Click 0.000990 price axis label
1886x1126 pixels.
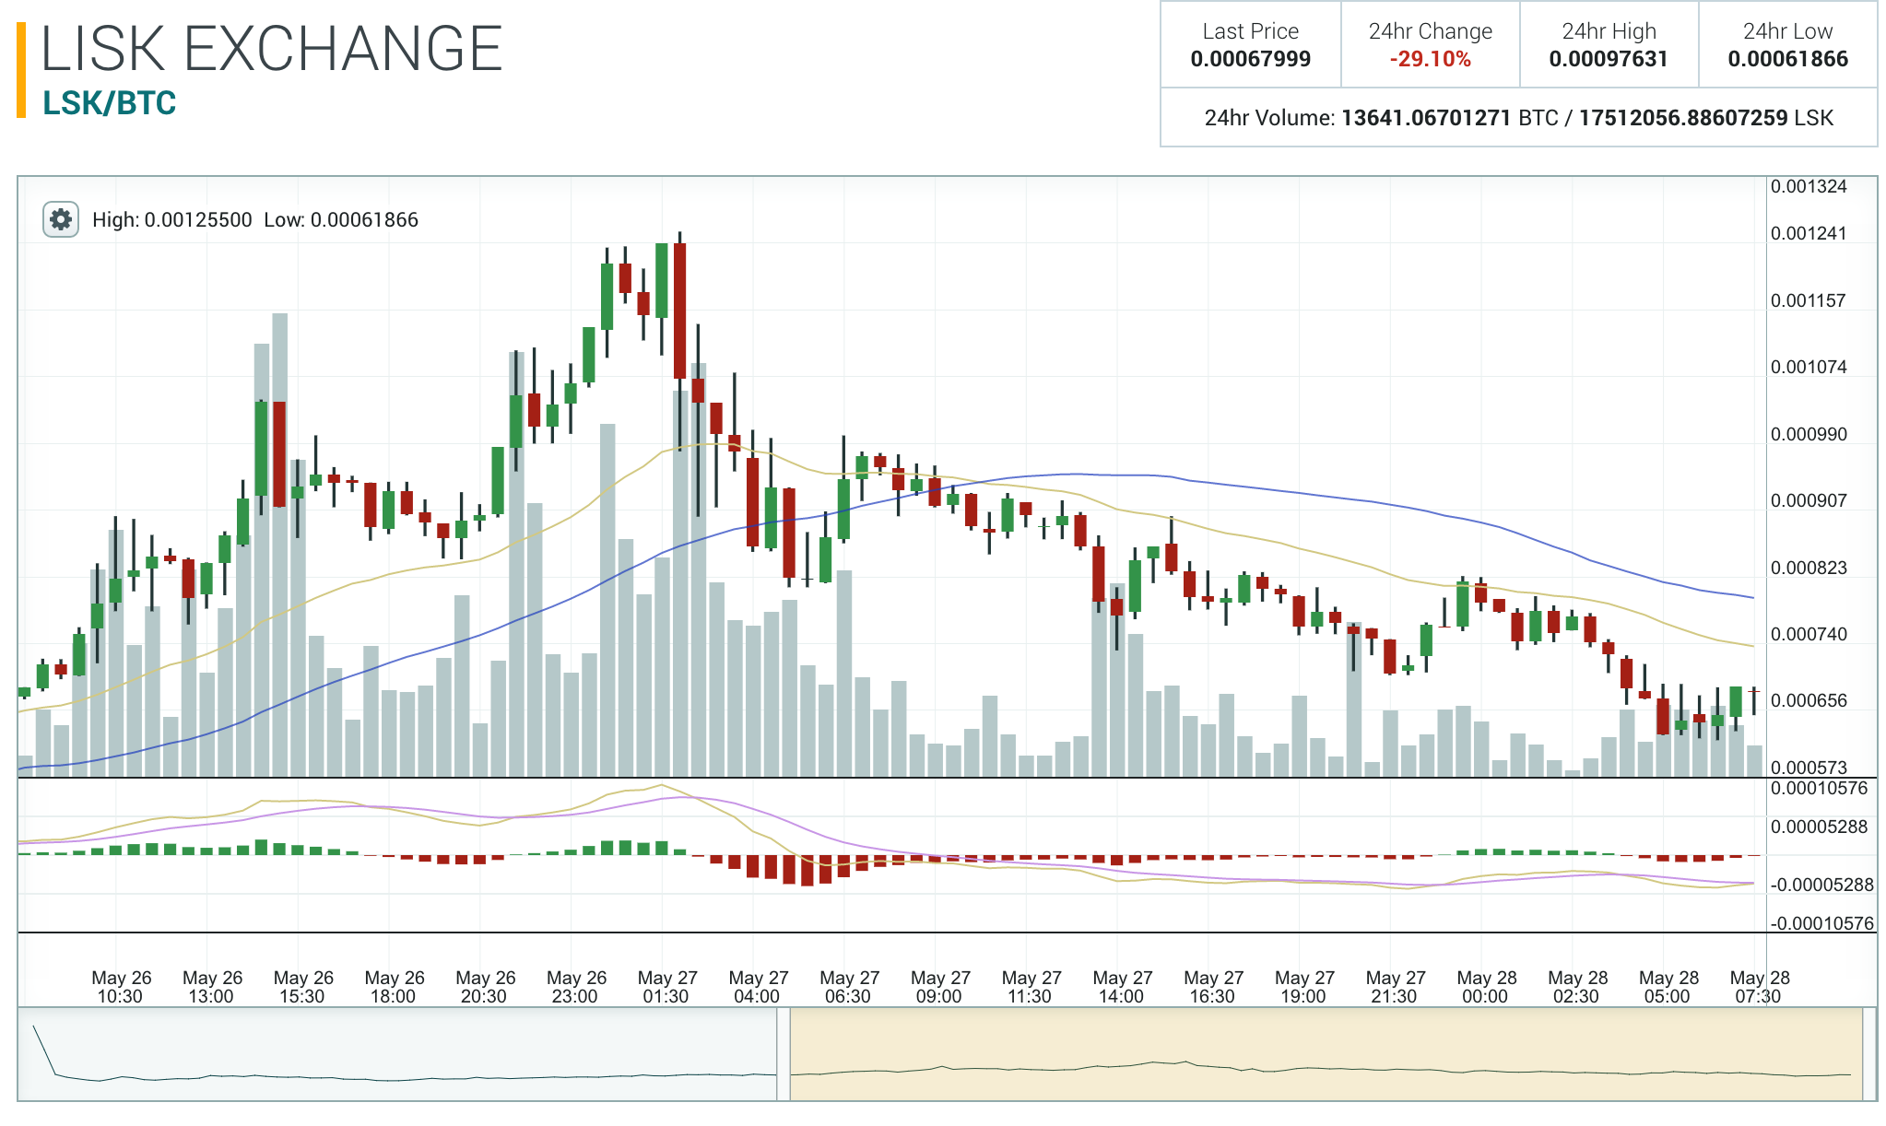(1809, 435)
